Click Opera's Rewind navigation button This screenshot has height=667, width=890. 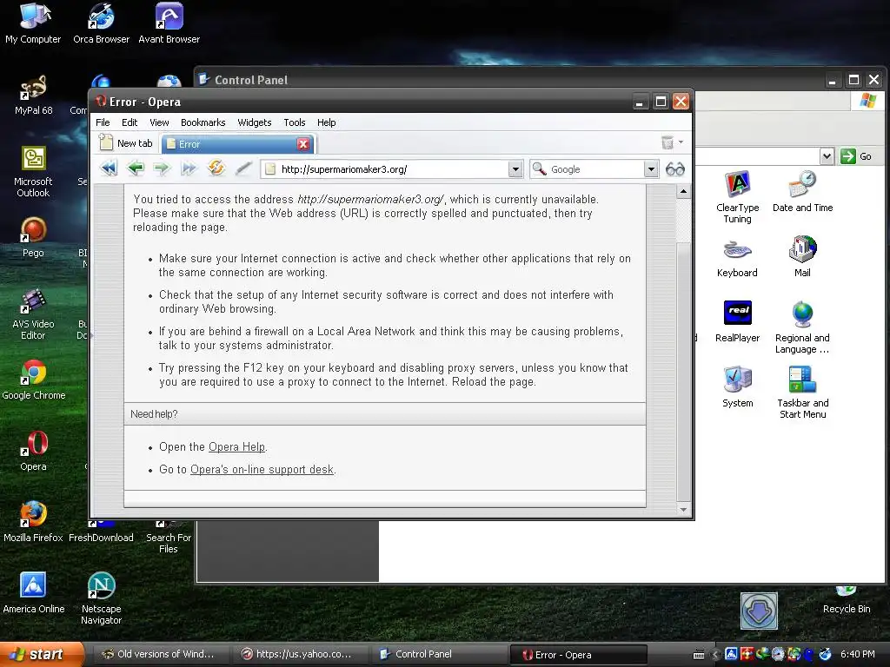109,168
